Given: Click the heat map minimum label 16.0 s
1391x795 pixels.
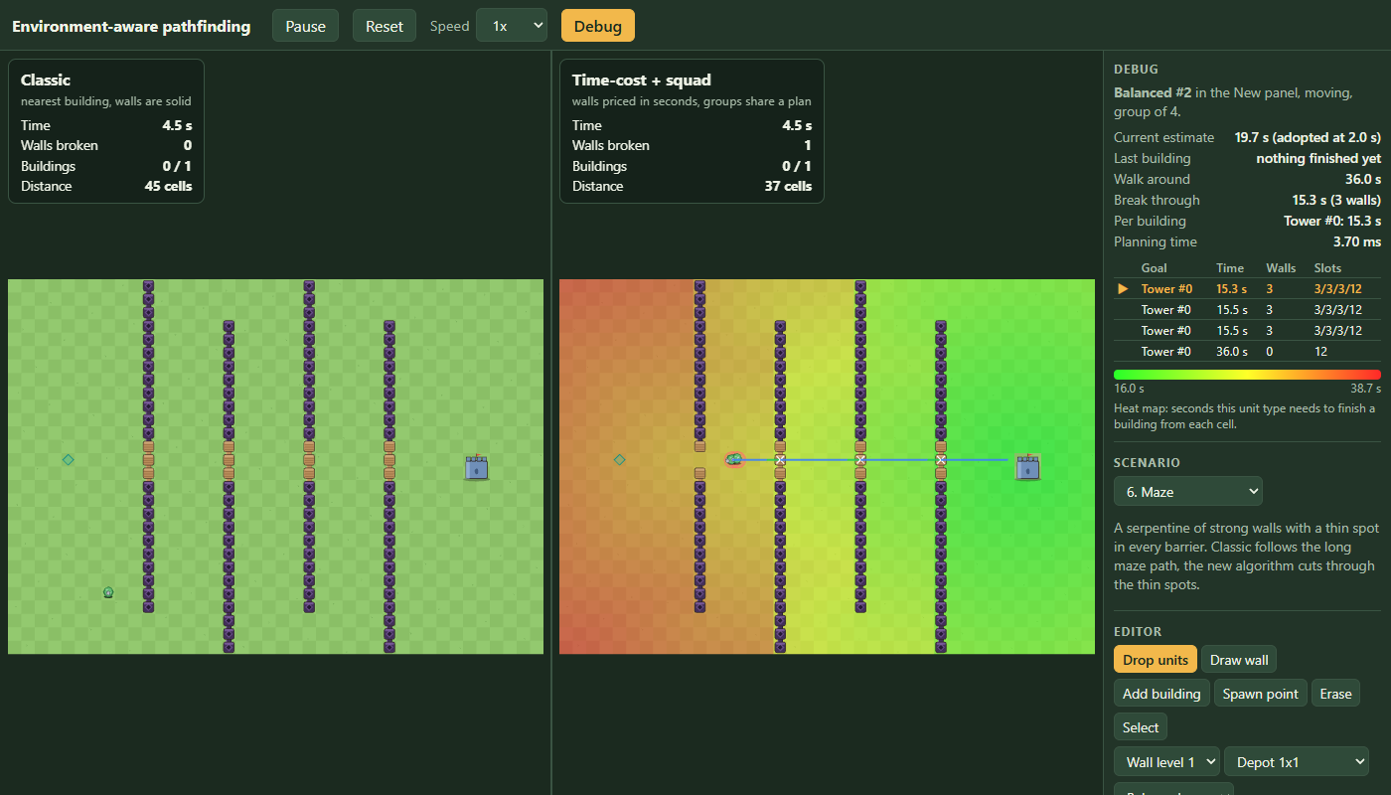Looking at the screenshot, I should (x=1129, y=389).
